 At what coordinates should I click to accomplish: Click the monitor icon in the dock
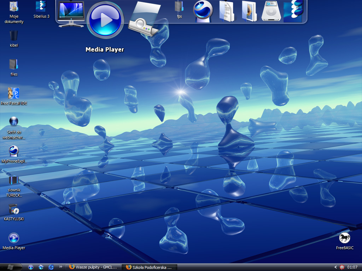(71, 13)
